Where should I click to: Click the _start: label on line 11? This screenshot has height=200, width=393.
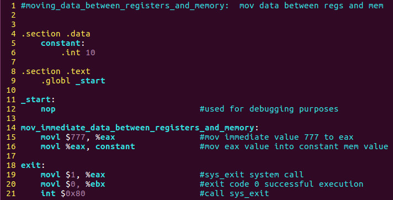(x=38, y=99)
